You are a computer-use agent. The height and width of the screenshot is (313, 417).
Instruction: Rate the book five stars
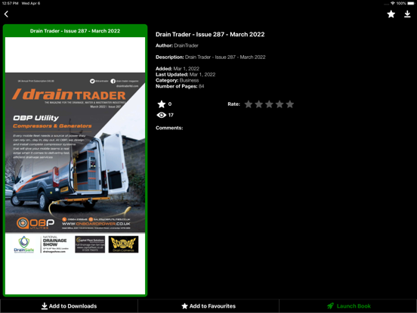click(x=290, y=104)
